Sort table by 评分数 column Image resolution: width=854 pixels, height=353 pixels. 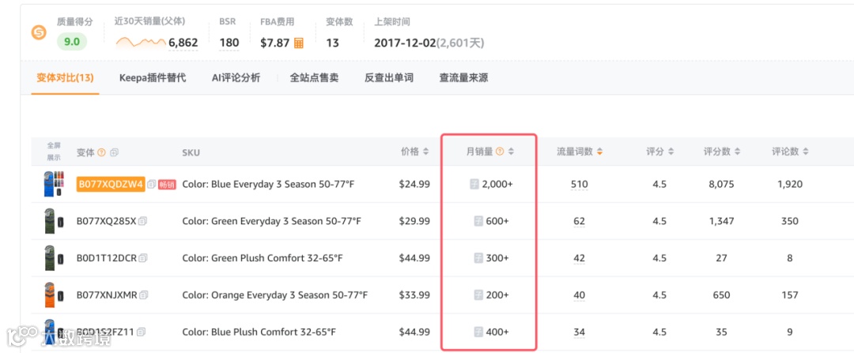[x=737, y=152]
